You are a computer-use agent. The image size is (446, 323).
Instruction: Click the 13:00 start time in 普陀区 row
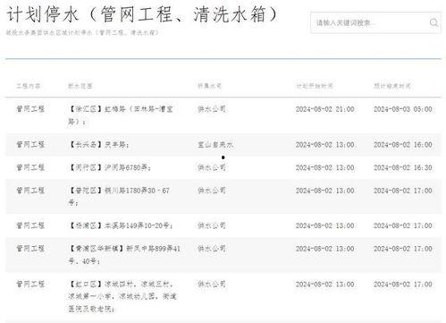tap(325, 191)
